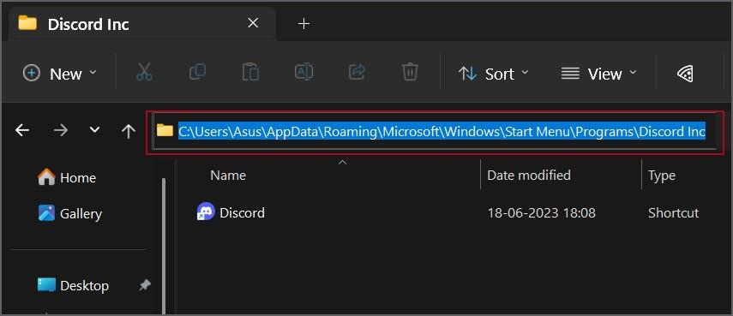Add a new tab with plus
Screen dimensions: 733x316
(303, 24)
